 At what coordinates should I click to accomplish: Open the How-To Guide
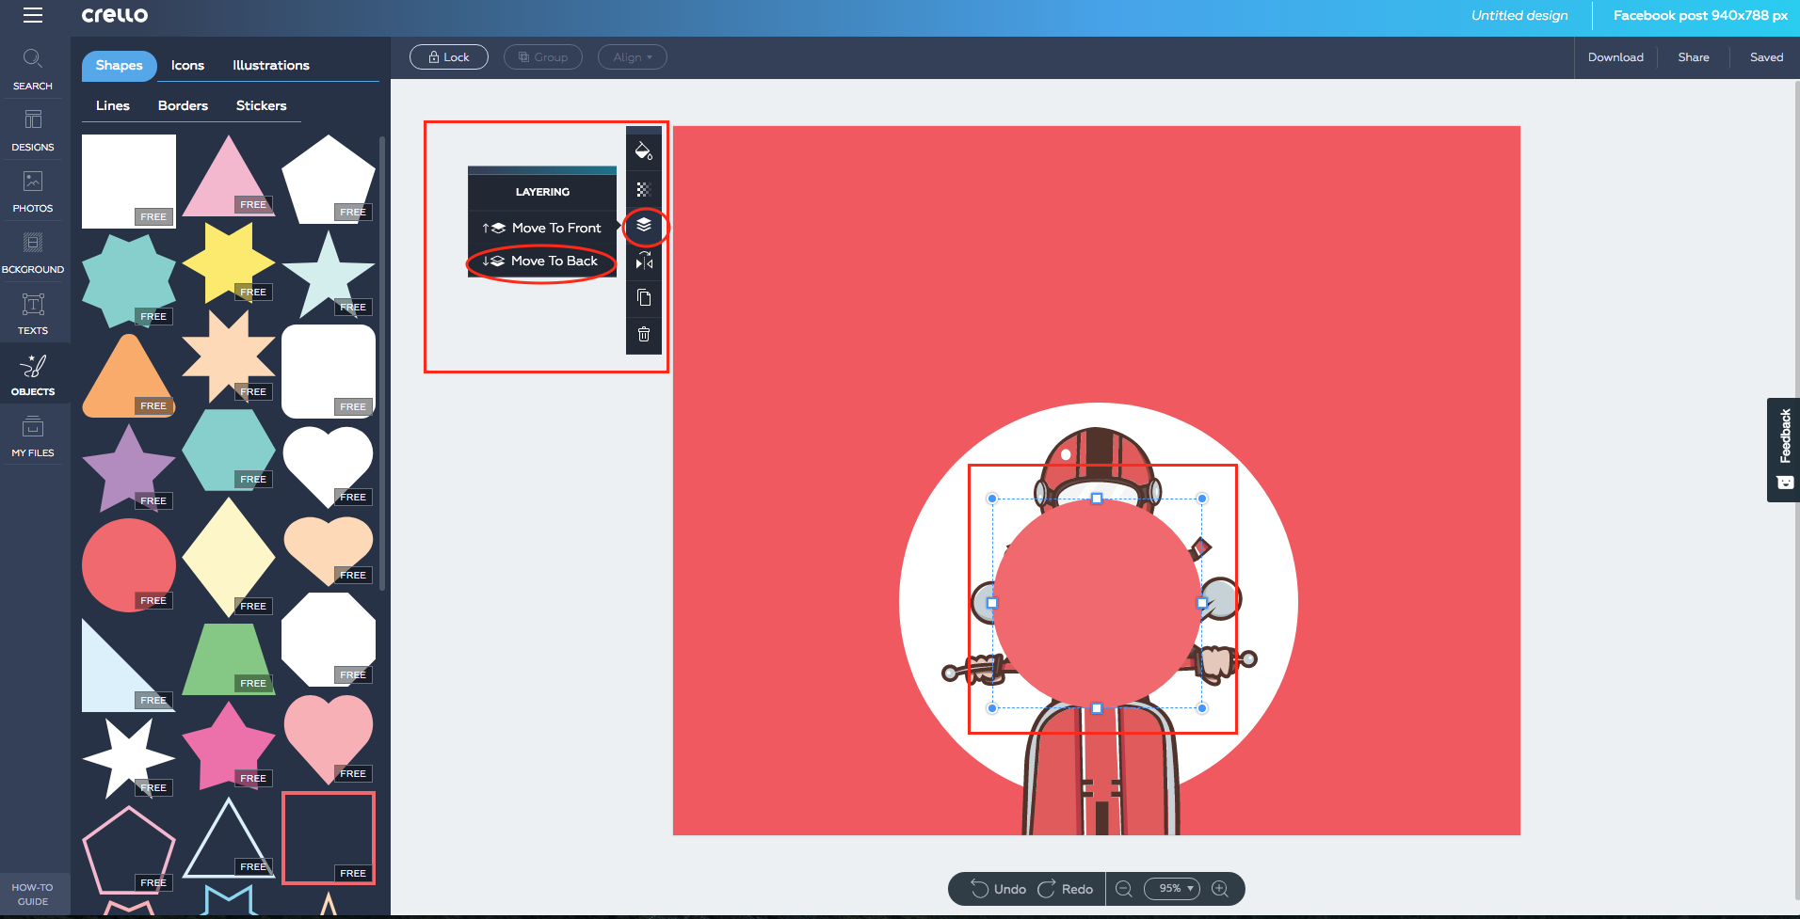pos(33,894)
